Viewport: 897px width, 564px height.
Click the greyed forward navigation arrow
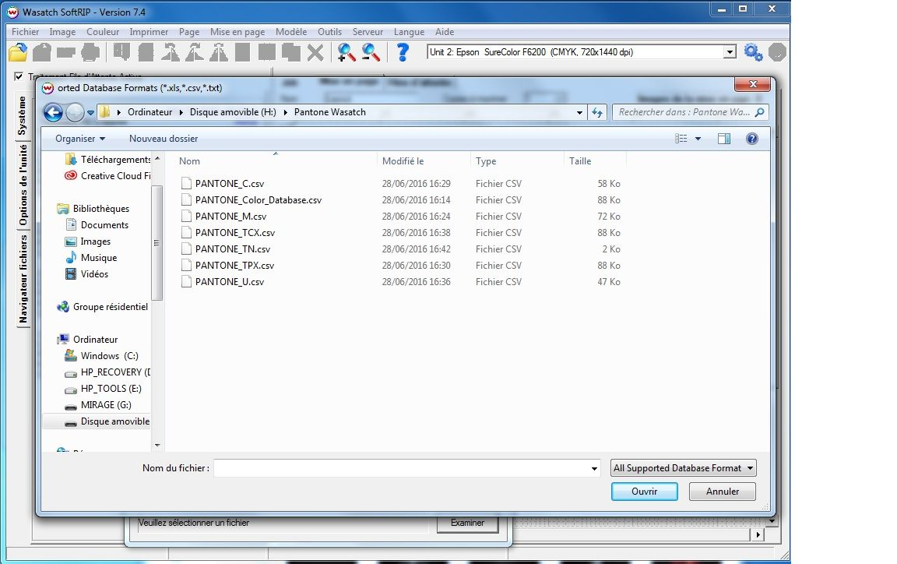pos(75,112)
